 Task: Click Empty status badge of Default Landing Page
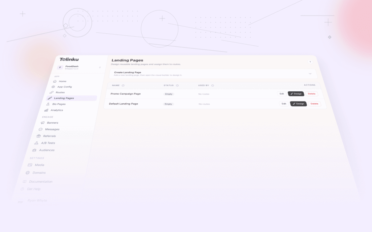(168, 104)
